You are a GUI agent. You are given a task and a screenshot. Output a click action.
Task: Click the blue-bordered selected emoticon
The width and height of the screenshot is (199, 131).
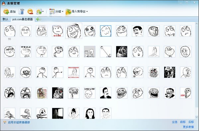point(105,31)
